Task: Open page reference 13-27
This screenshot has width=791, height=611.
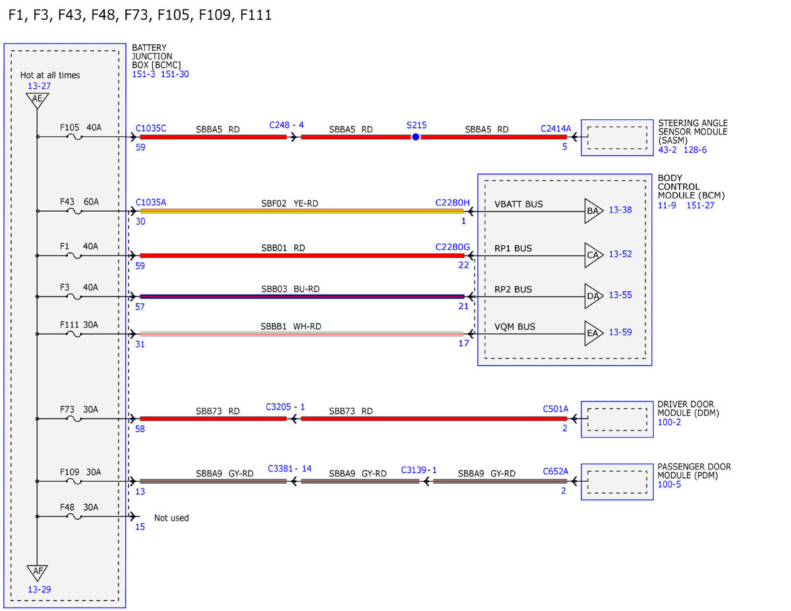Action: (39, 86)
